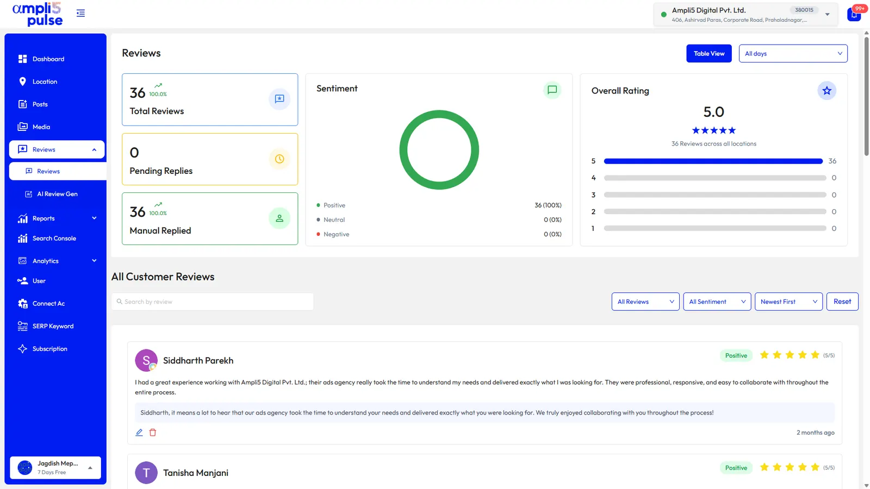870x489 pixels.
Task: Click the Pending Replies clock icon
Action: point(279,159)
